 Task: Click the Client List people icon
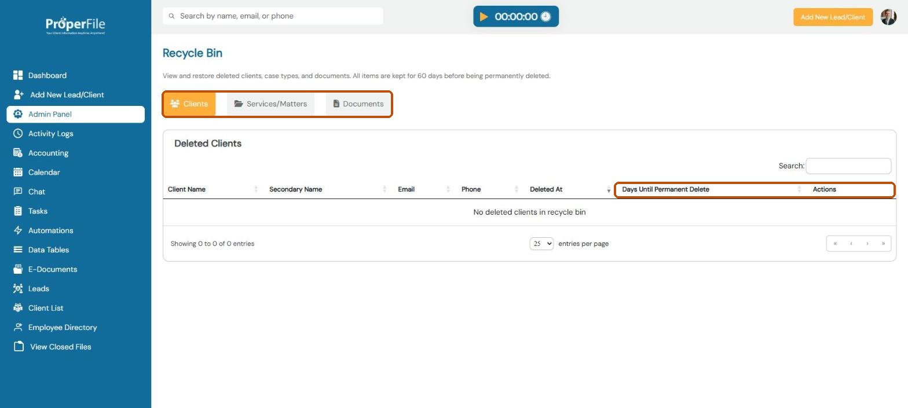[x=18, y=308]
